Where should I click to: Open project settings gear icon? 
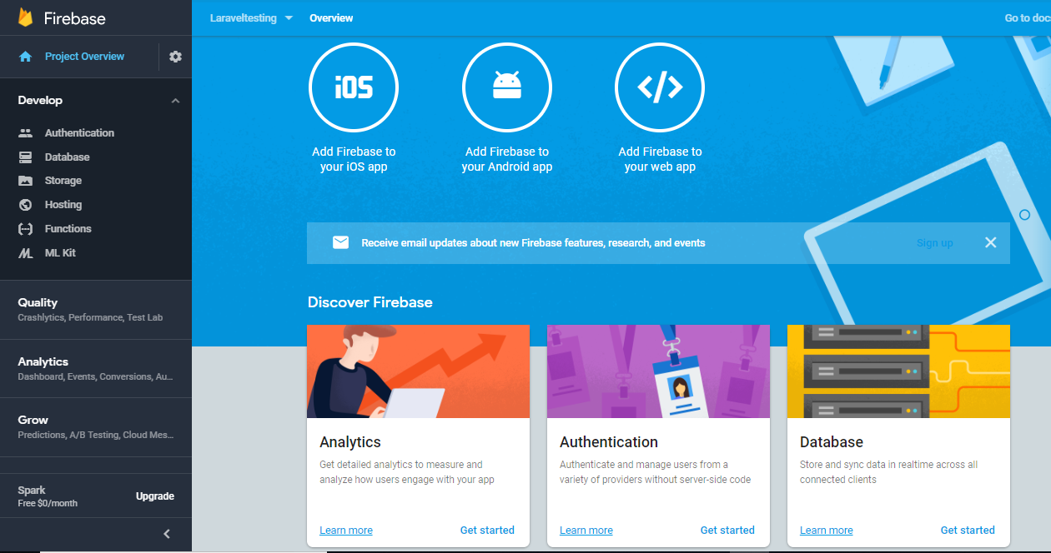175,57
